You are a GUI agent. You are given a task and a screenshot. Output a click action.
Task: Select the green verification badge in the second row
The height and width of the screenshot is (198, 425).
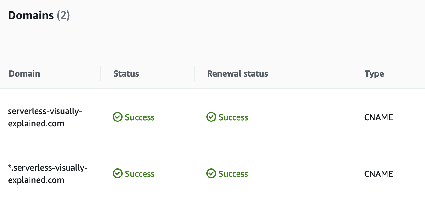pyautogui.click(x=118, y=174)
